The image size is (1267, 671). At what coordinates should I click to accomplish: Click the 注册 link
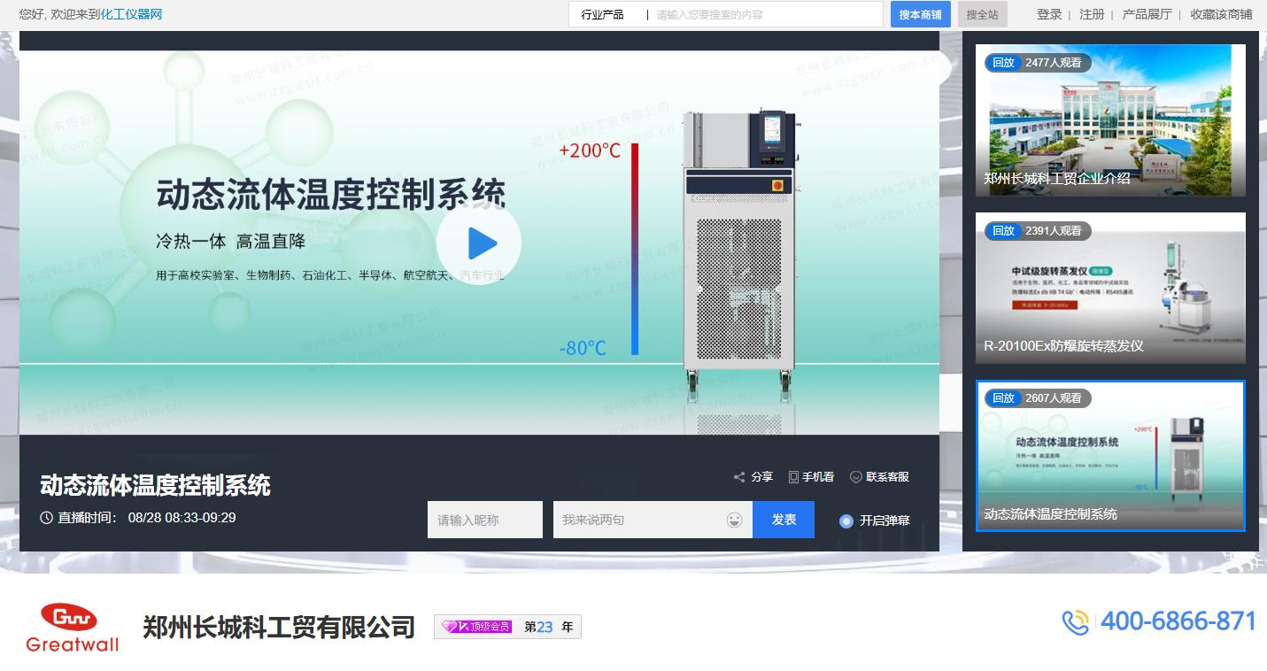tap(1092, 14)
